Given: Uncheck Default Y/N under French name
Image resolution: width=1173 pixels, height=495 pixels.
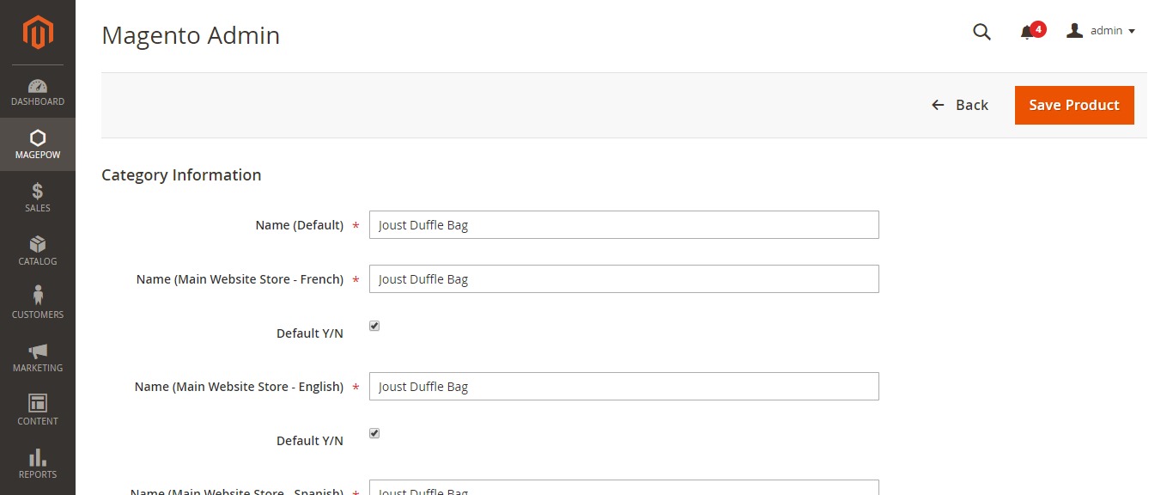Looking at the screenshot, I should pos(374,326).
